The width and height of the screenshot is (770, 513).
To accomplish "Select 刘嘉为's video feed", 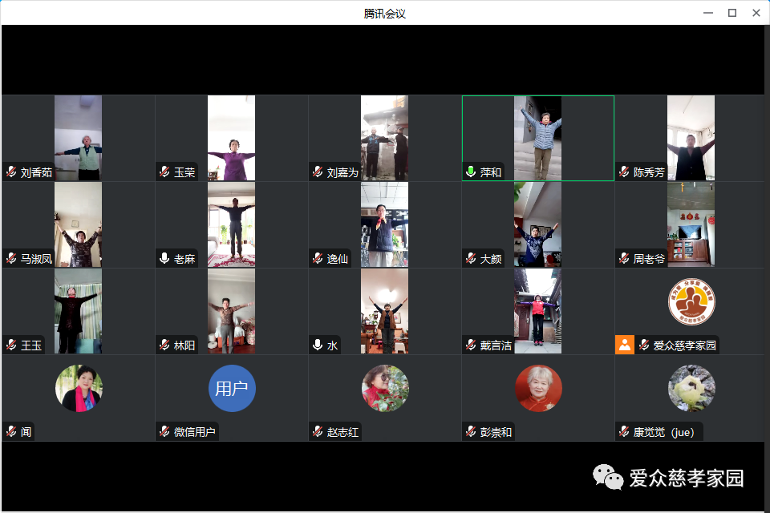I will pyautogui.click(x=384, y=136).
